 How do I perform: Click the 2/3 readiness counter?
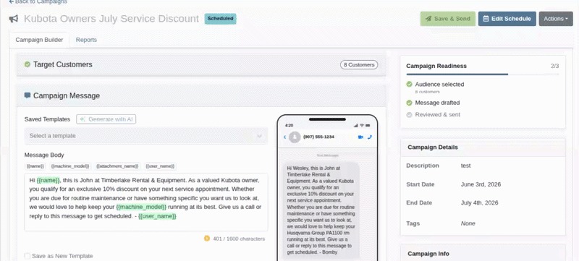coord(554,66)
